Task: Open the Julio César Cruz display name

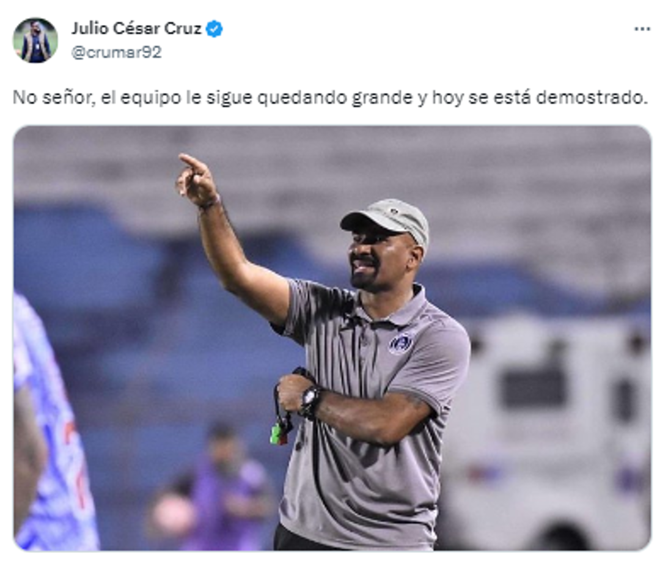Action: 136,29
